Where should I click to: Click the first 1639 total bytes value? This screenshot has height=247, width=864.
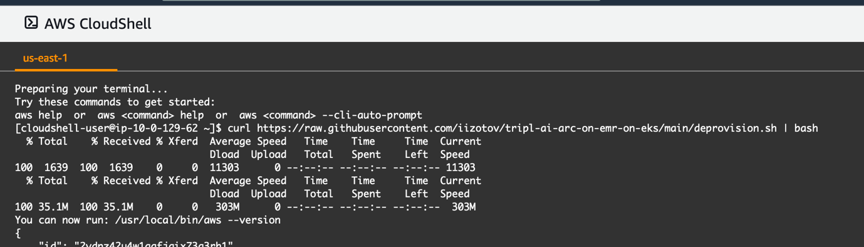click(56, 167)
